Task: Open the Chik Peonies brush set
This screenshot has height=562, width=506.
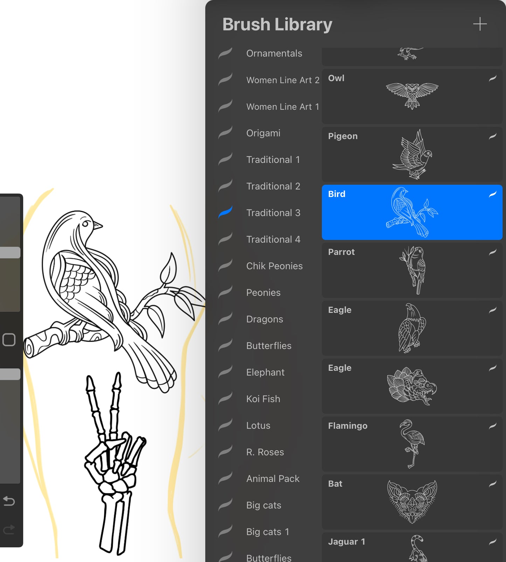Action: point(274,266)
